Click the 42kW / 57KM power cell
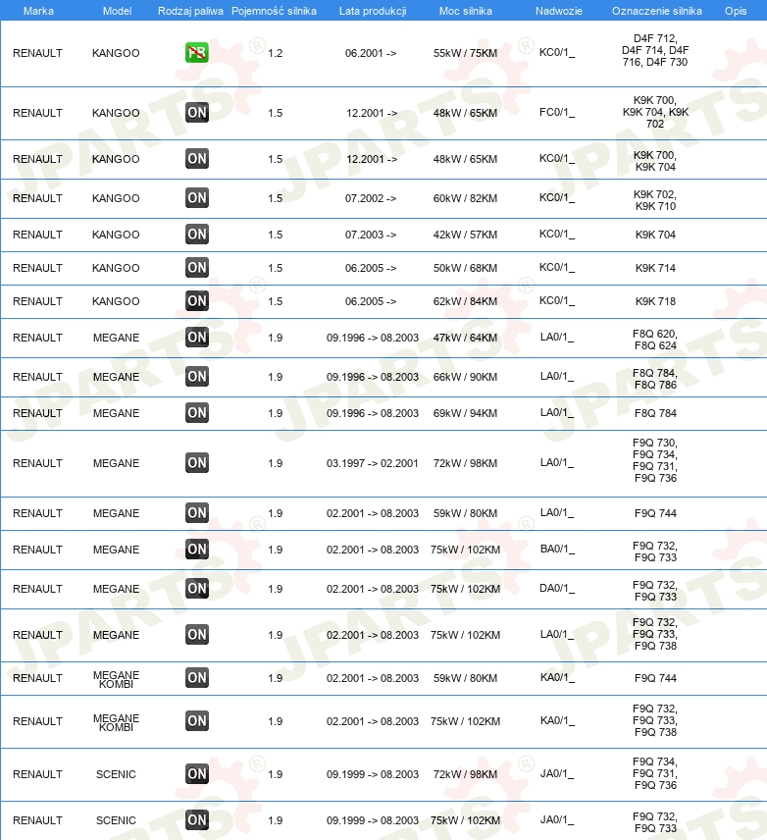Image resolution: width=767 pixels, height=840 pixels. click(x=466, y=235)
